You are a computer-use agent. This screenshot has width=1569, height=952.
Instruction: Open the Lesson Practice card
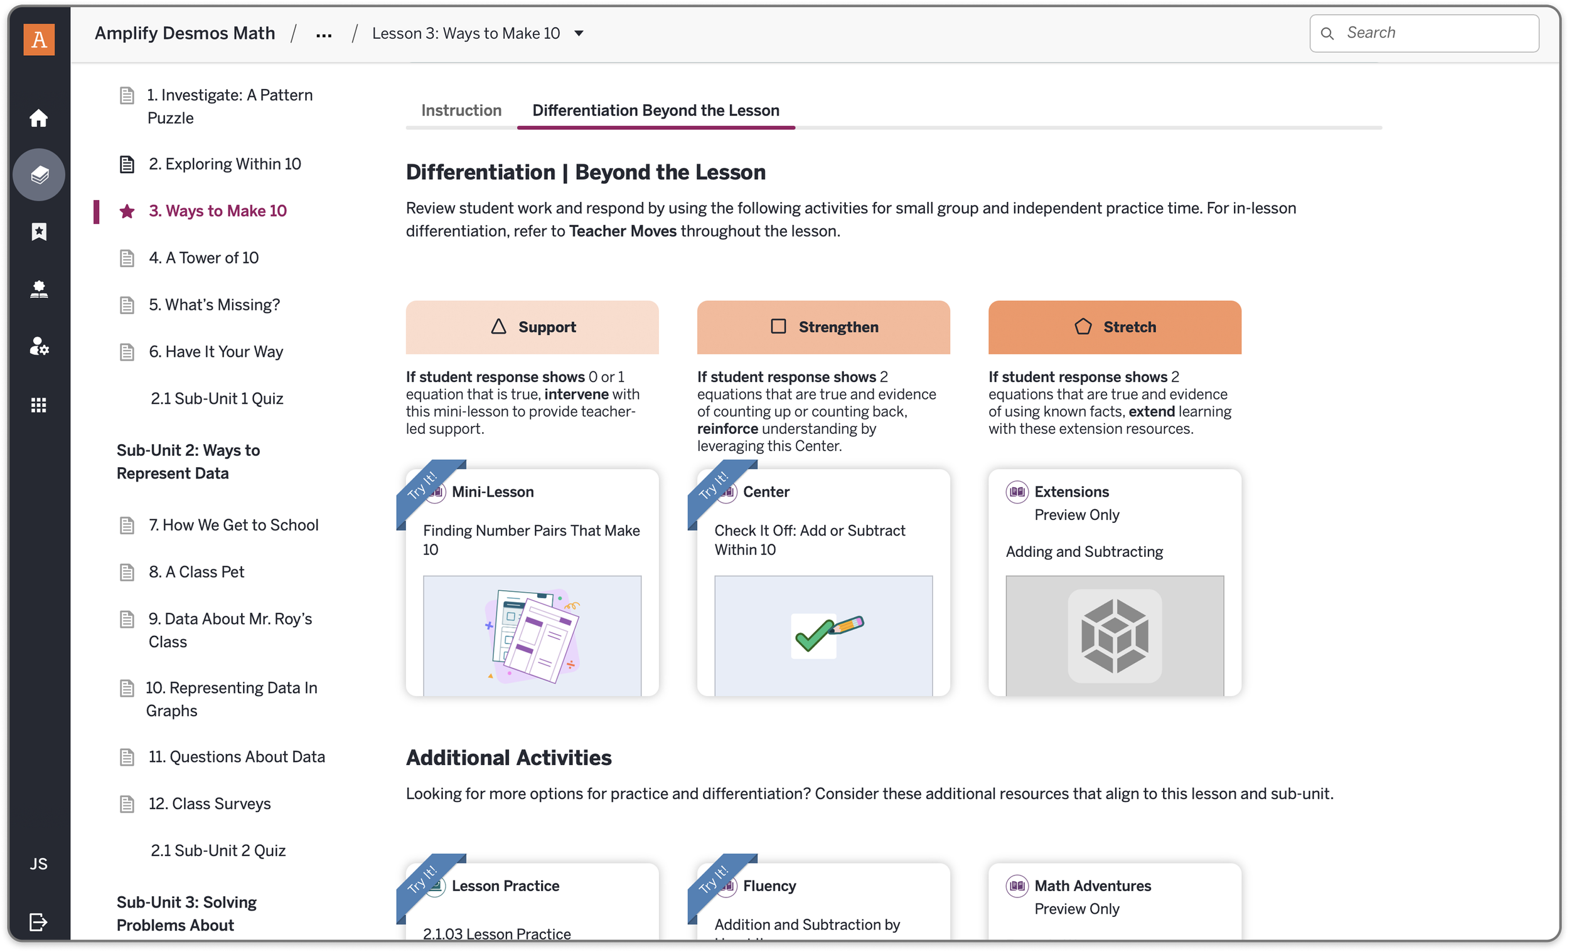(x=532, y=901)
